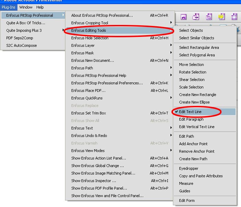Choose Select Rectangular Area

(205, 47)
